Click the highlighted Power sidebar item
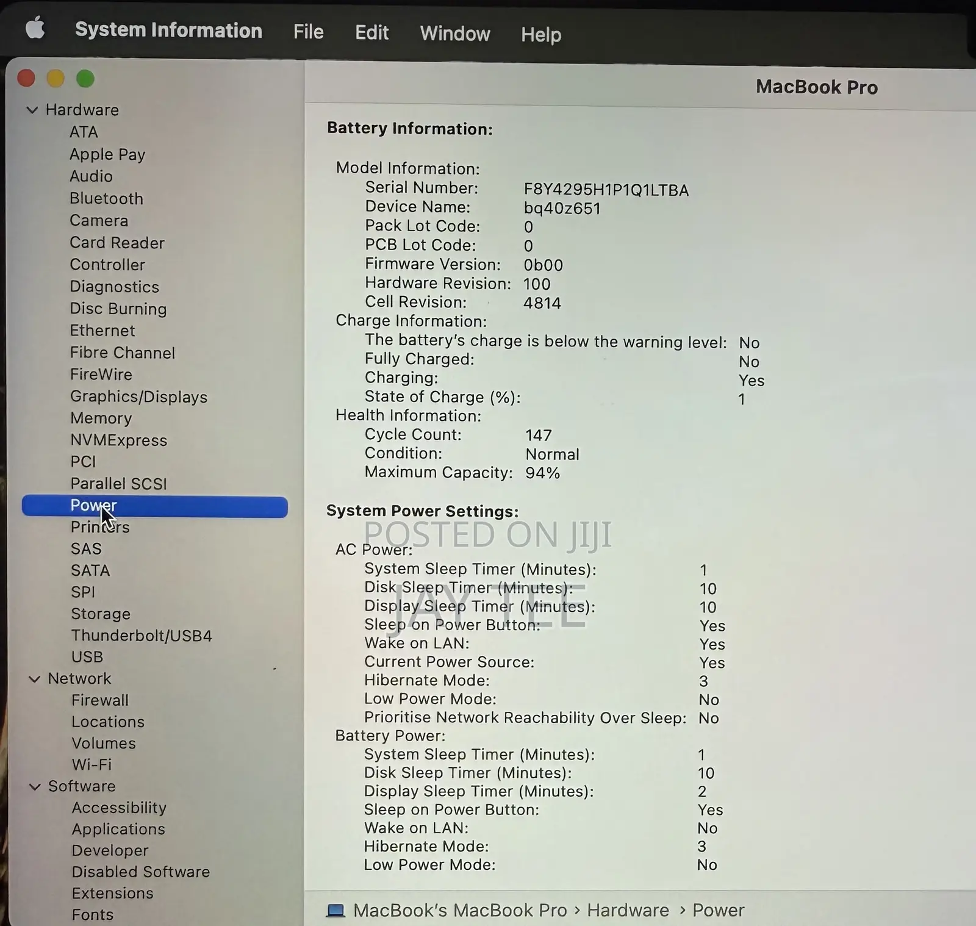Viewport: 976px width, 926px height. (154, 507)
